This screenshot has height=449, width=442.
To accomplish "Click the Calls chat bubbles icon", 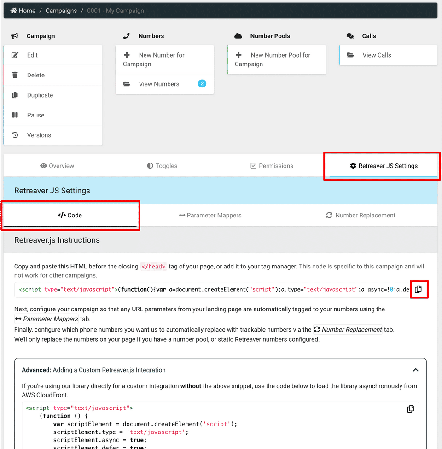I will coord(350,36).
